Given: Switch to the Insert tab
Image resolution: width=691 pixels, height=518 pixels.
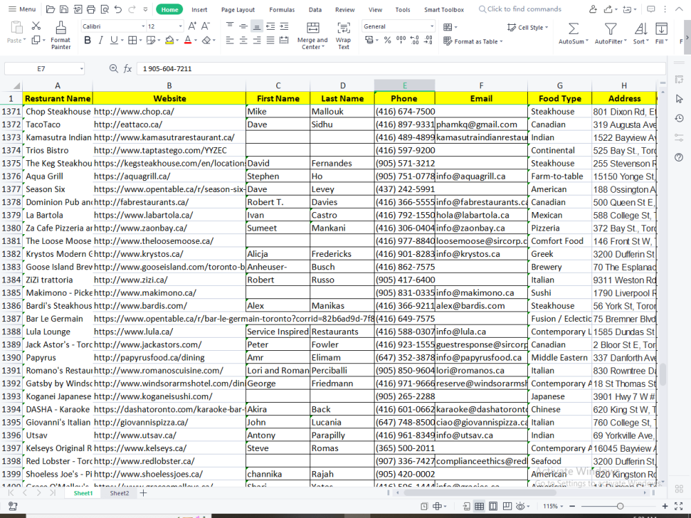Looking at the screenshot, I should click(199, 9).
